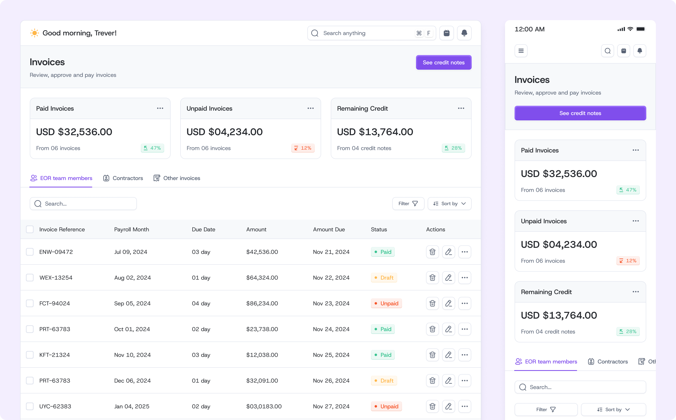
Task: Delete invoice ENW-09472 with the trash icon
Action: tap(432, 252)
